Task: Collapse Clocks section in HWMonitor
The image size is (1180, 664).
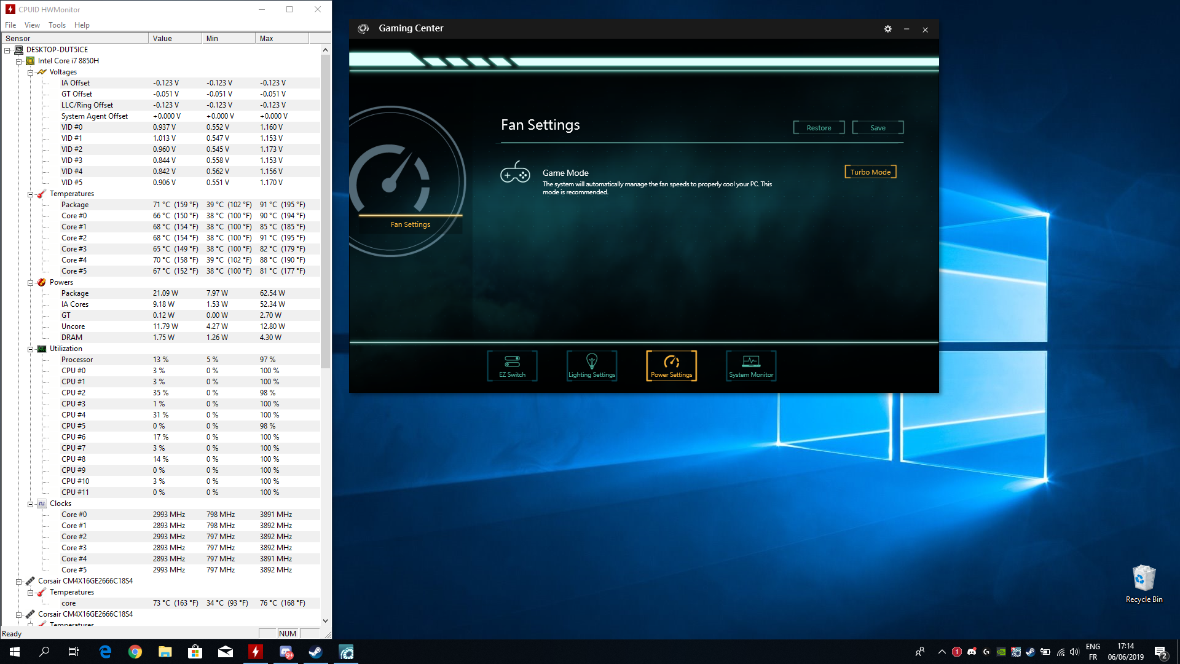Action: [x=30, y=504]
